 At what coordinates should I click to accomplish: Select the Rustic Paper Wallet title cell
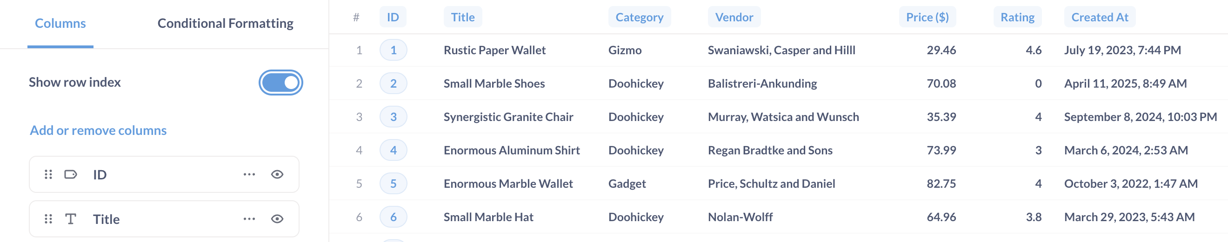[494, 50]
